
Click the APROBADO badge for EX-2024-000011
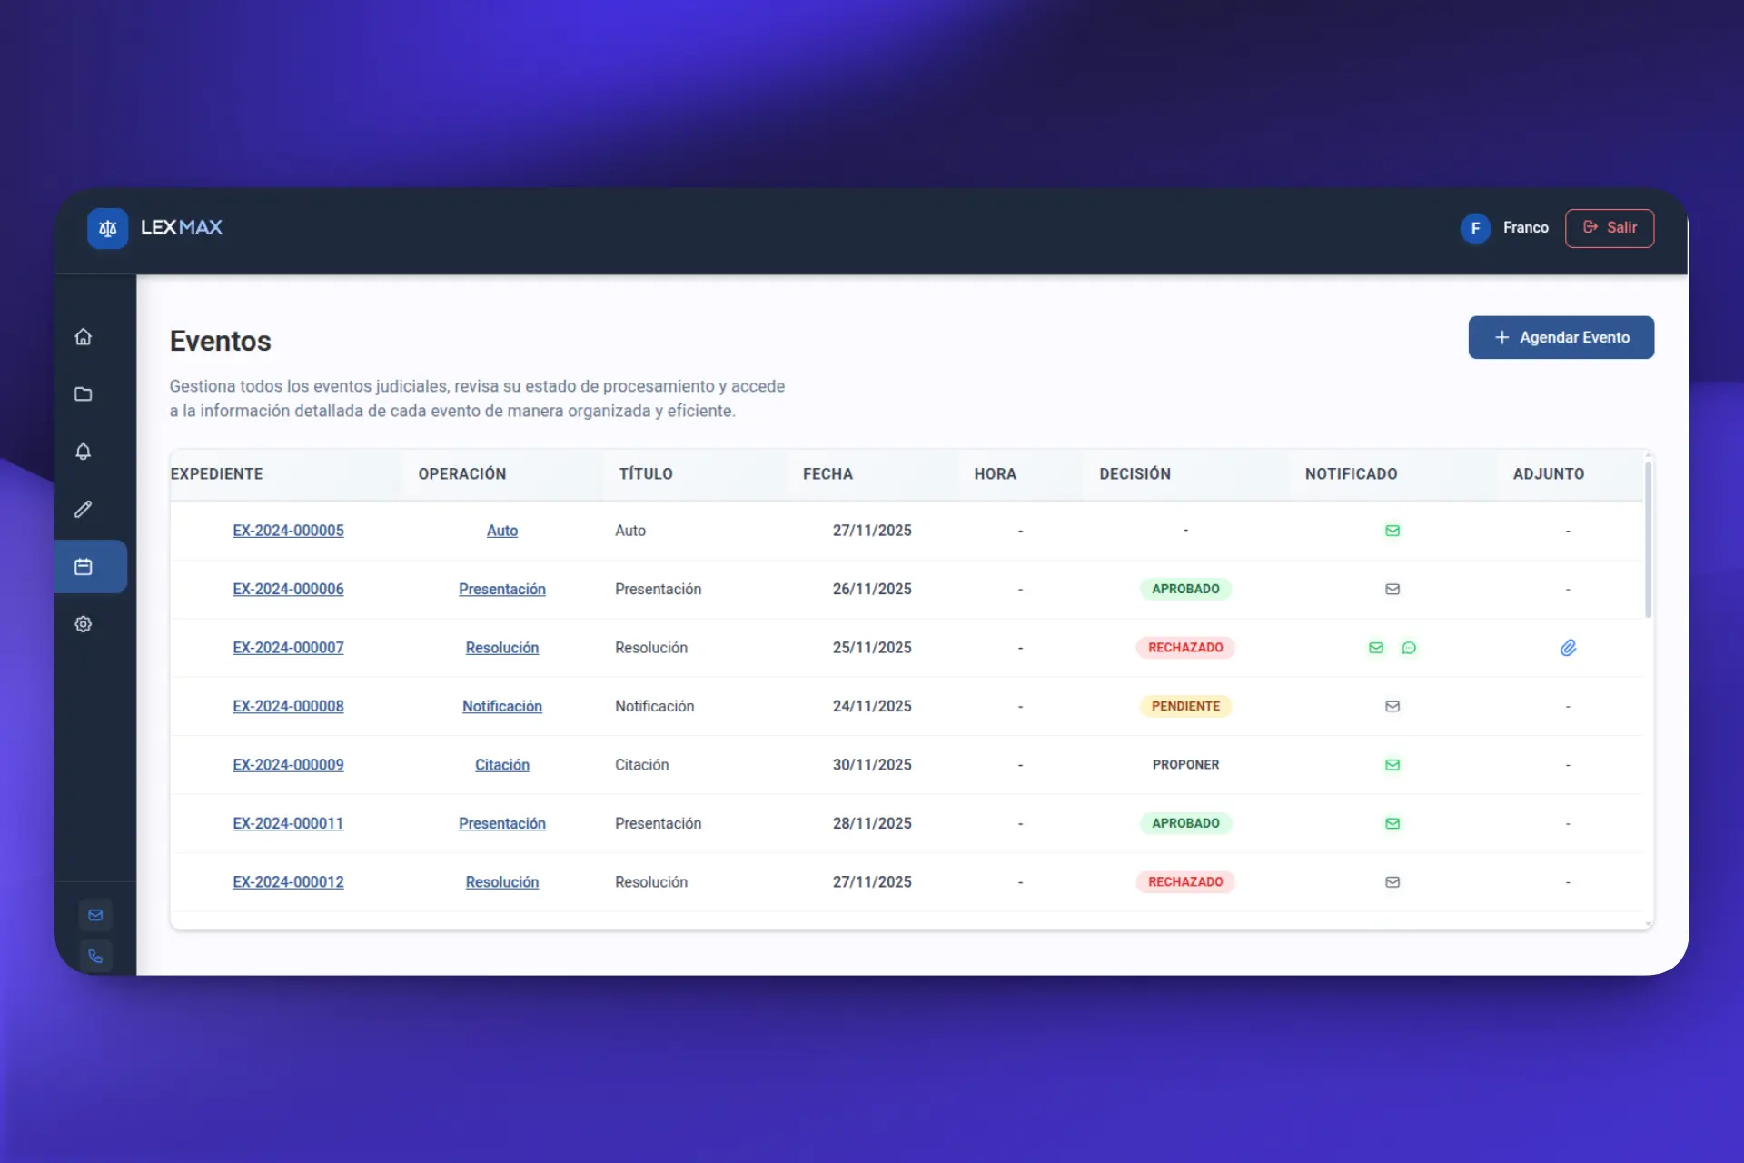coord(1185,823)
